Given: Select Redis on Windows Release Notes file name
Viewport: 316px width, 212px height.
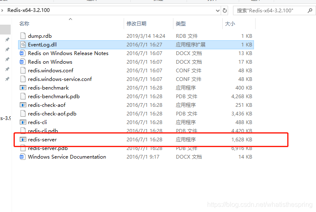Looking at the screenshot, I should pos(68,53).
